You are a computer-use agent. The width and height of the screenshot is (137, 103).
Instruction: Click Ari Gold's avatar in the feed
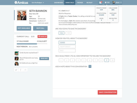[x=17, y=64]
